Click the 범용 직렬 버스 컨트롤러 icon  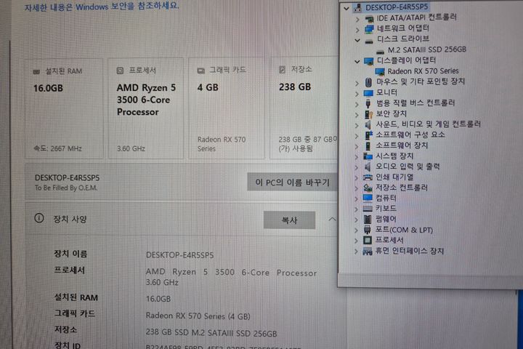[x=368, y=103]
